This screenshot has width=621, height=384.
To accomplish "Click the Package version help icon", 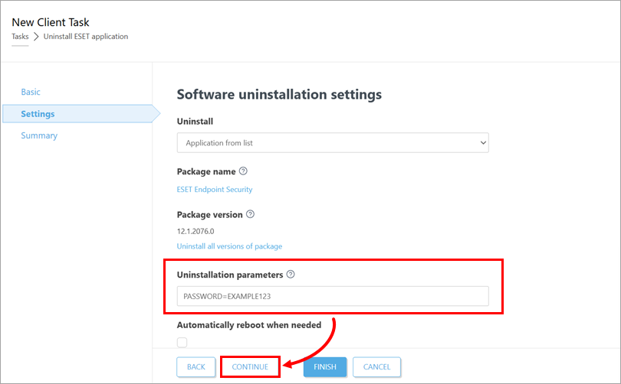I will coord(250,215).
